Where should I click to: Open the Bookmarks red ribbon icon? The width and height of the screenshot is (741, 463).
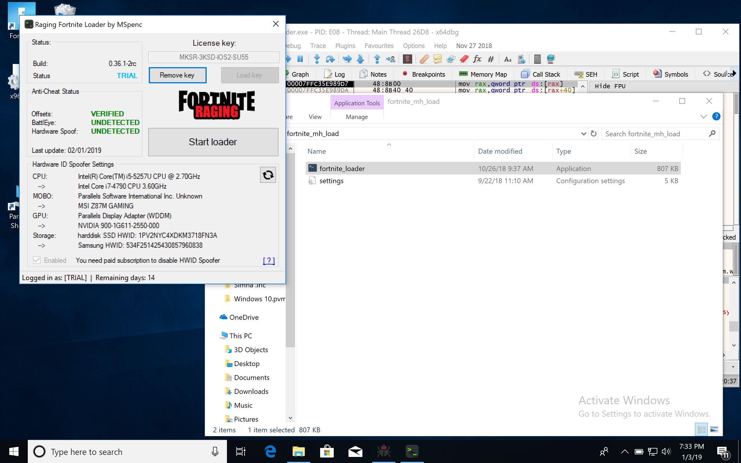pos(464,59)
